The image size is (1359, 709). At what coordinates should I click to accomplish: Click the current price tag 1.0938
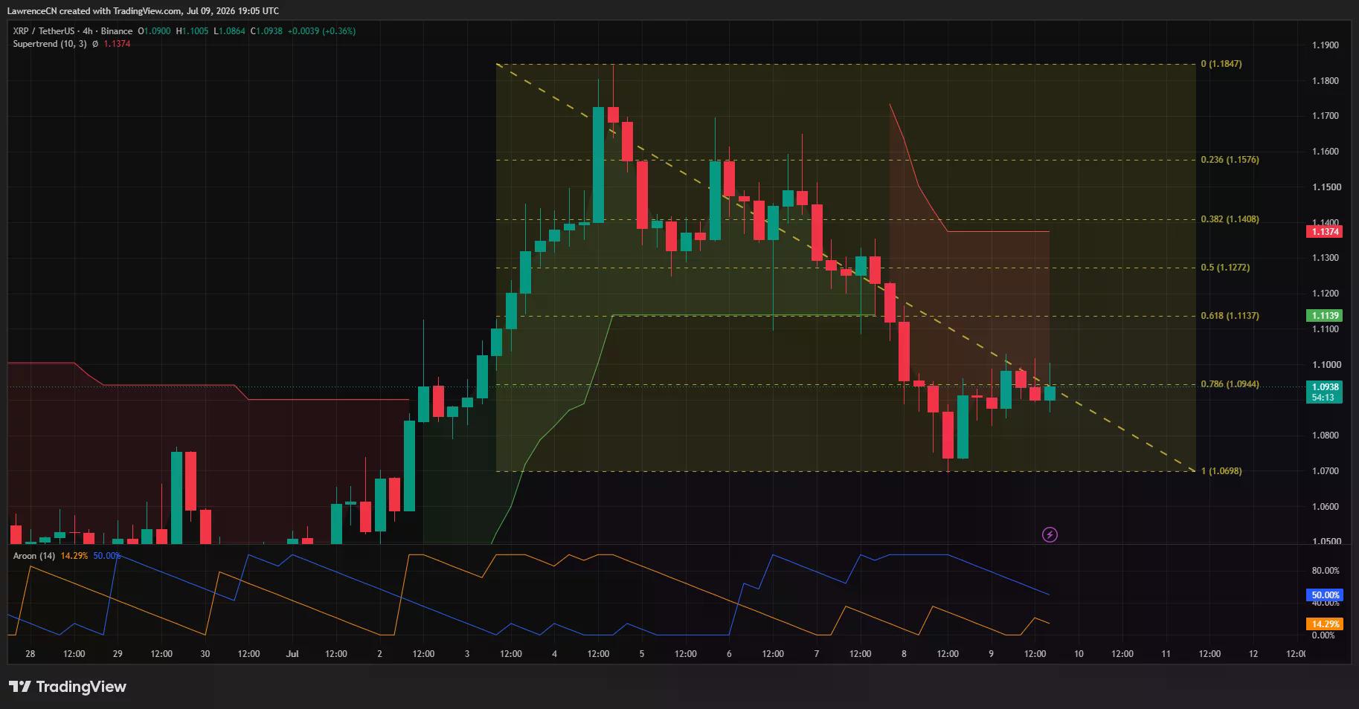(x=1324, y=387)
